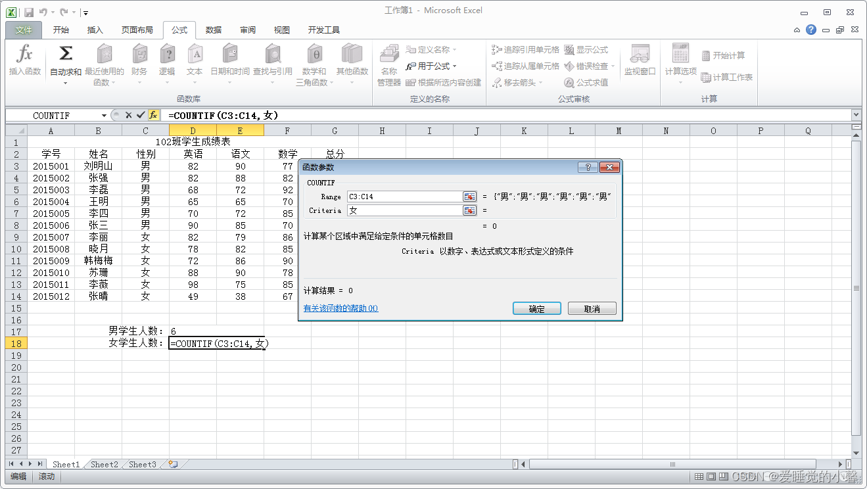Switch to Page Layout view in status bar
Screen dimensions: 867x489
[x=712, y=477]
